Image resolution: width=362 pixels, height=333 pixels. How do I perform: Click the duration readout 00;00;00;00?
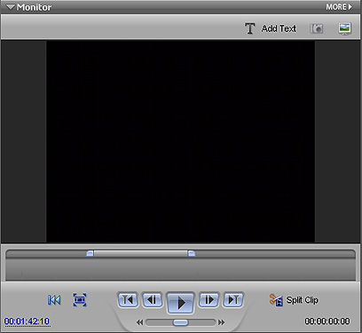(327, 321)
